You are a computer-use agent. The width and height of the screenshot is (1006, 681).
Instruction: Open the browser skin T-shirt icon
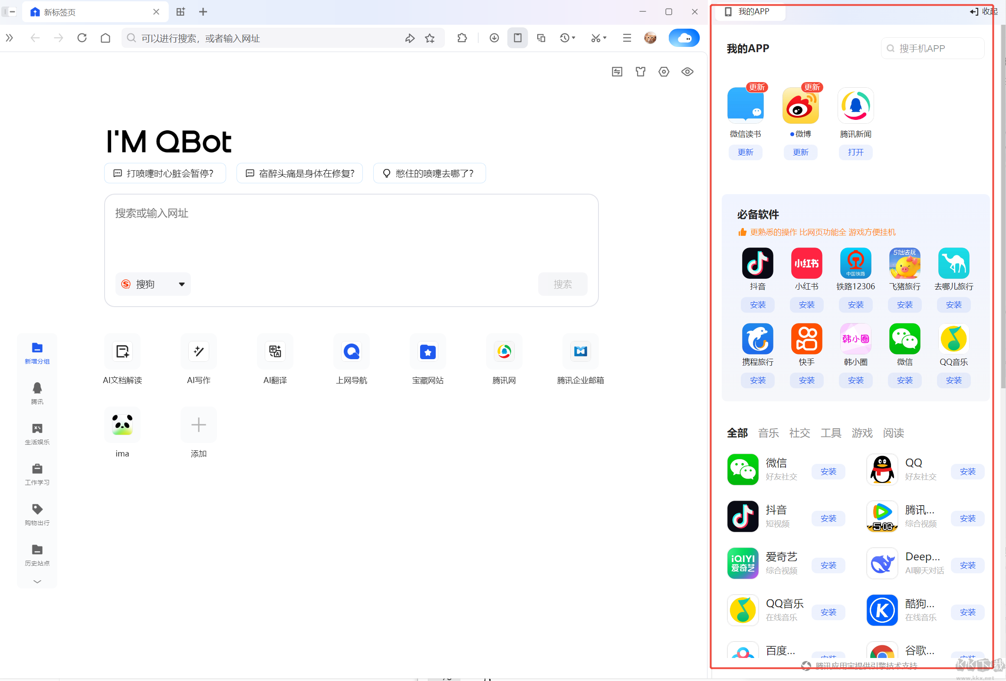pos(641,71)
